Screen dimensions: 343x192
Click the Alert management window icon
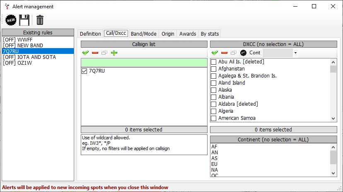tap(7, 6)
